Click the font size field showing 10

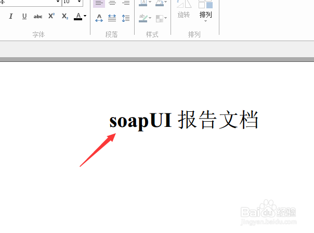point(69,2)
